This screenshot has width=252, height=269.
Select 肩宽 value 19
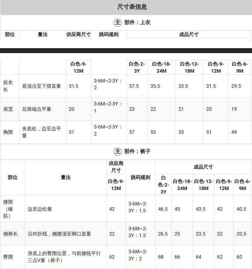tap(234, 109)
